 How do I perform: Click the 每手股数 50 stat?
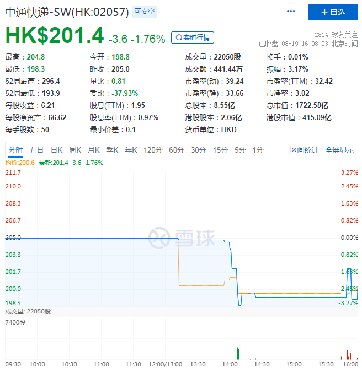tap(27, 130)
